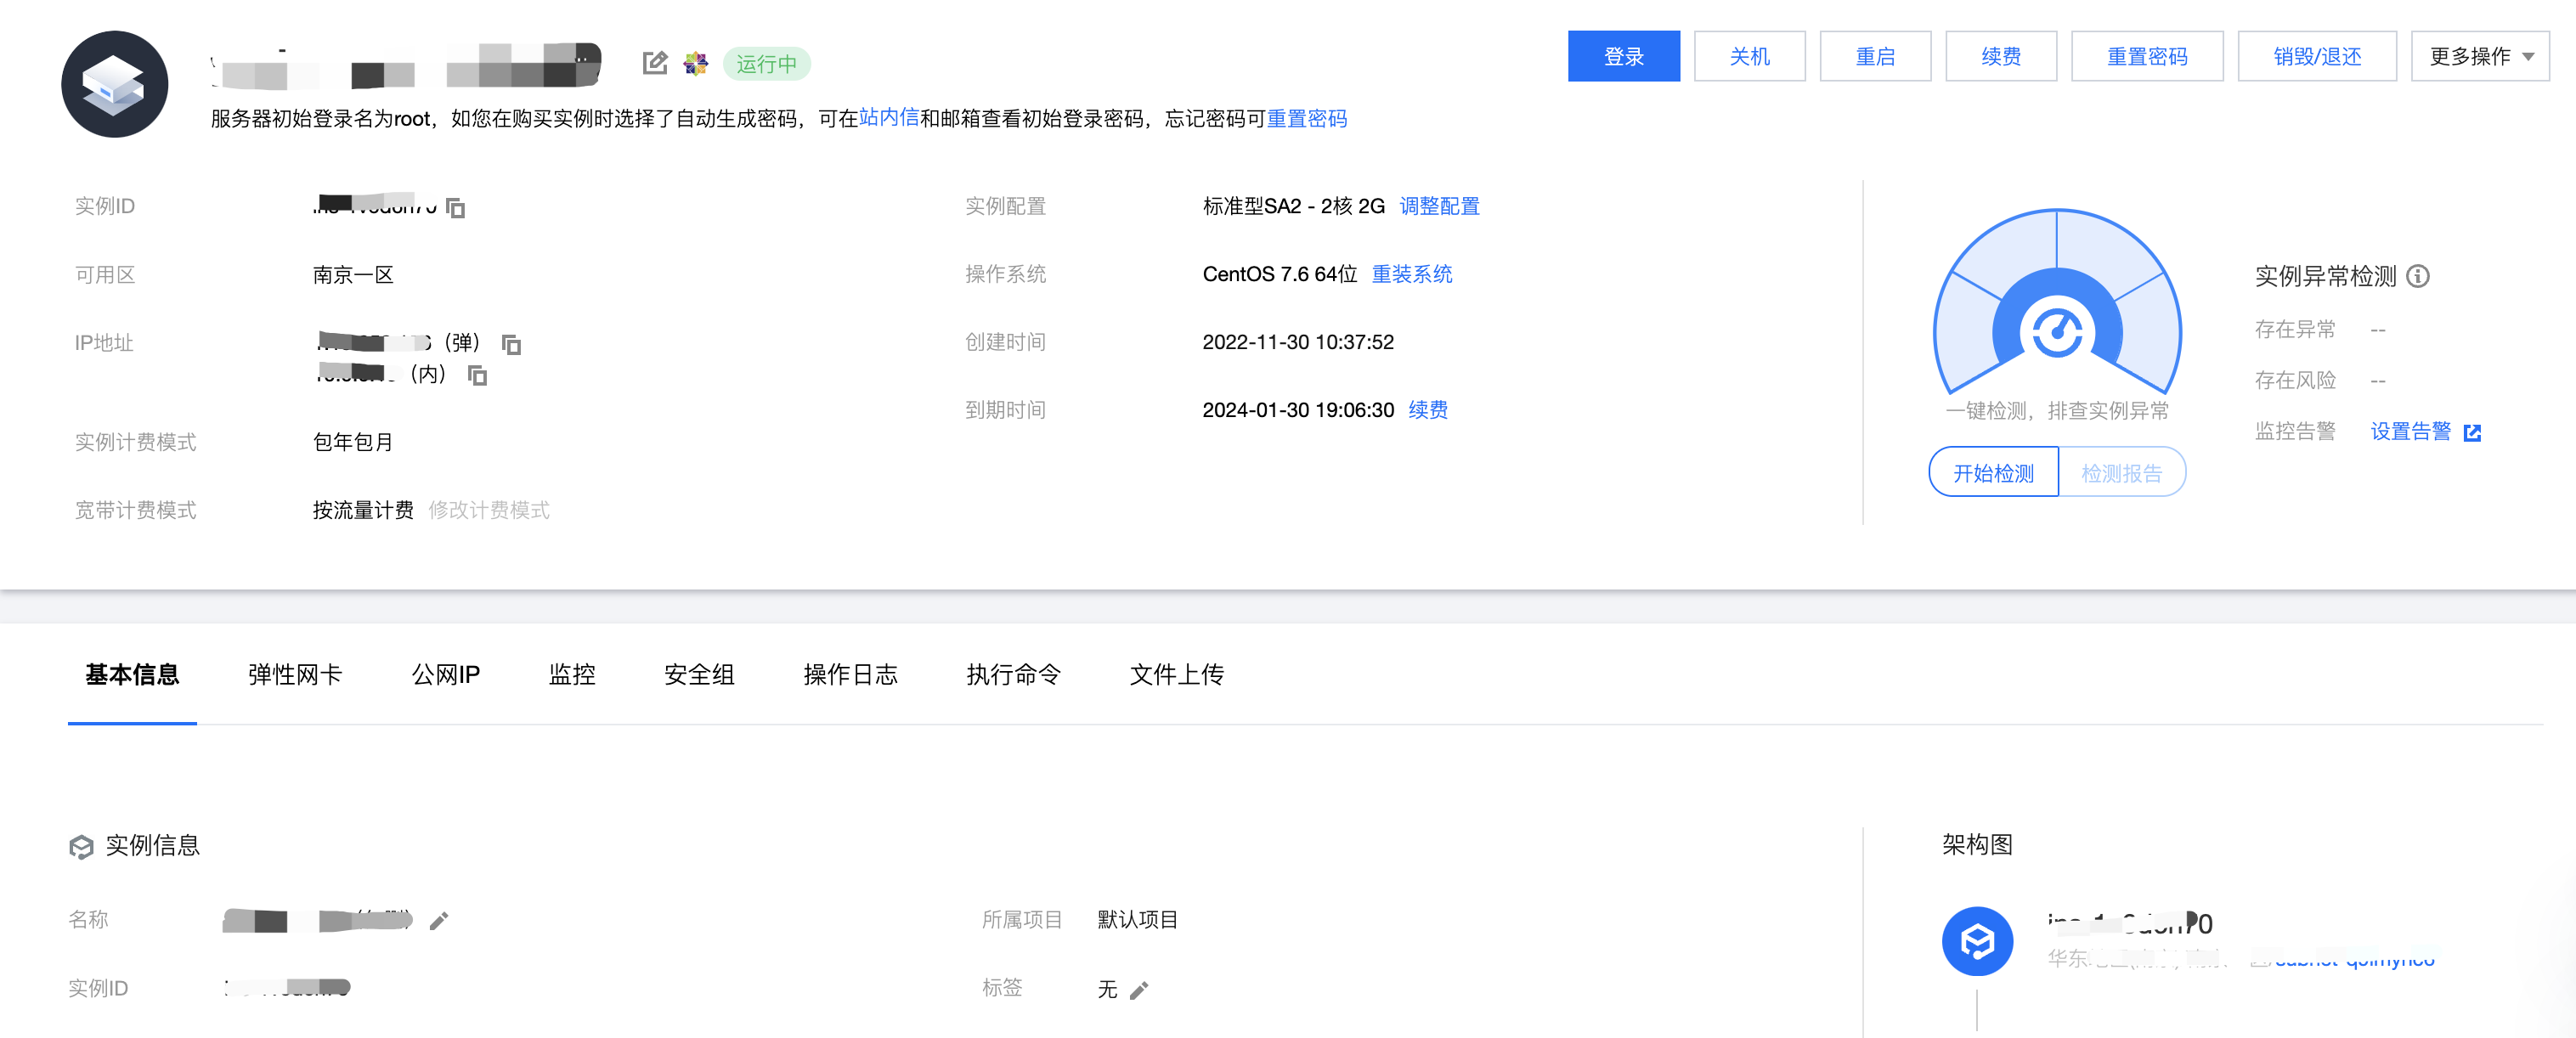Image resolution: width=2576 pixels, height=1038 pixels.
Task: Click the blue instance node in 架构图
Action: [1977, 941]
